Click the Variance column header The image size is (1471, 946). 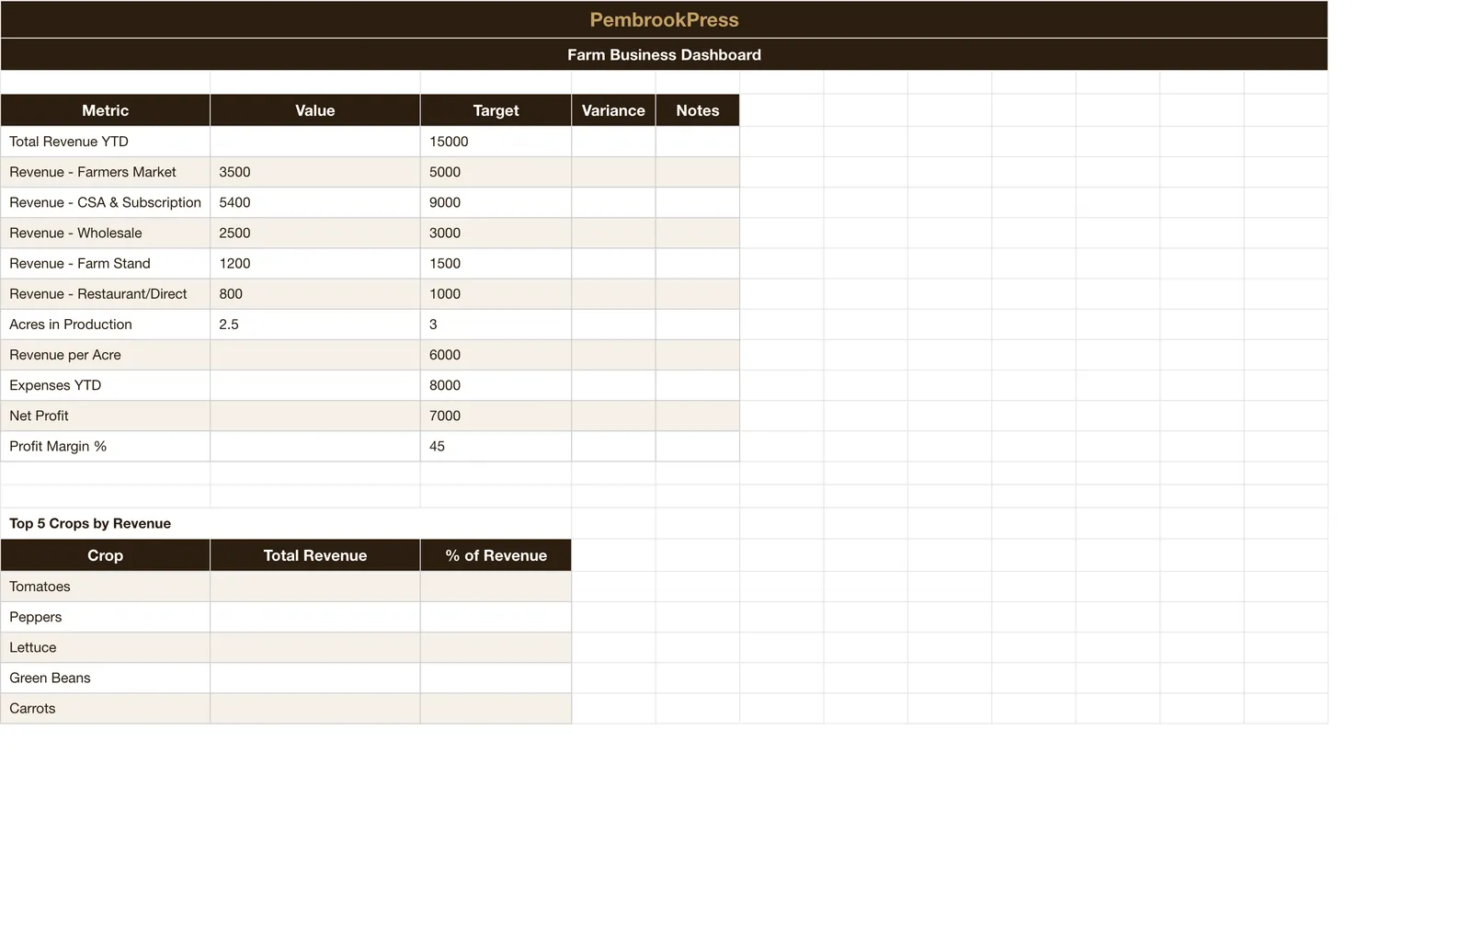613,110
